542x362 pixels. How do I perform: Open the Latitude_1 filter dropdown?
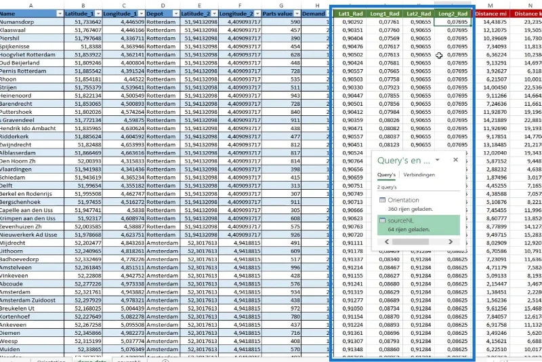[98, 14]
